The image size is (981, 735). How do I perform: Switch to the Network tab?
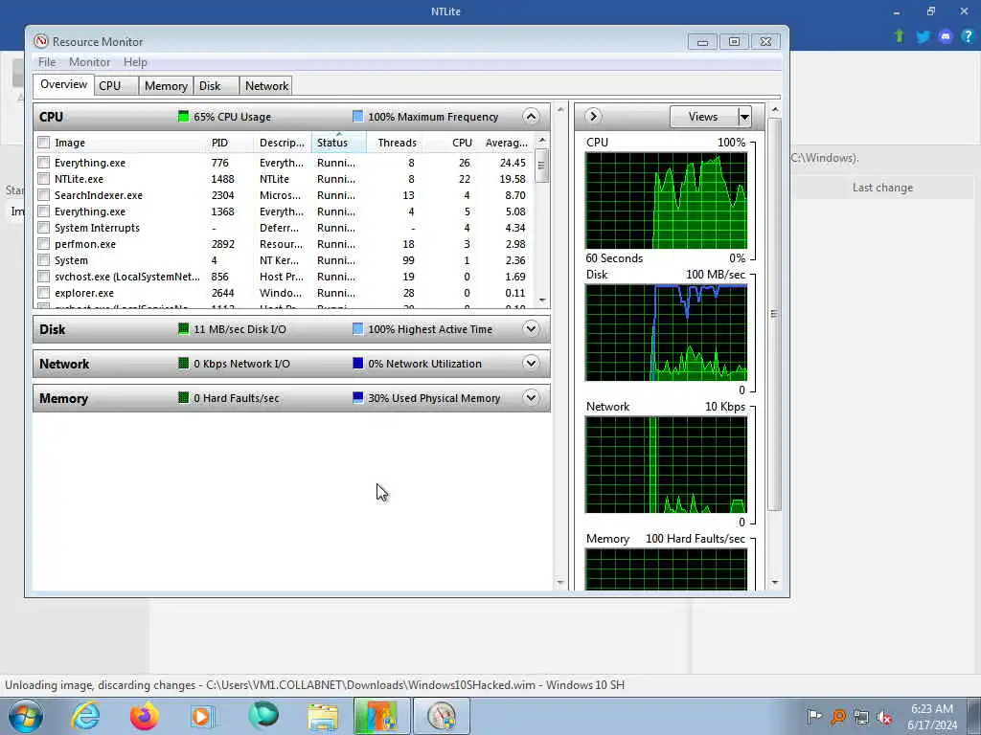pos(266,85)
